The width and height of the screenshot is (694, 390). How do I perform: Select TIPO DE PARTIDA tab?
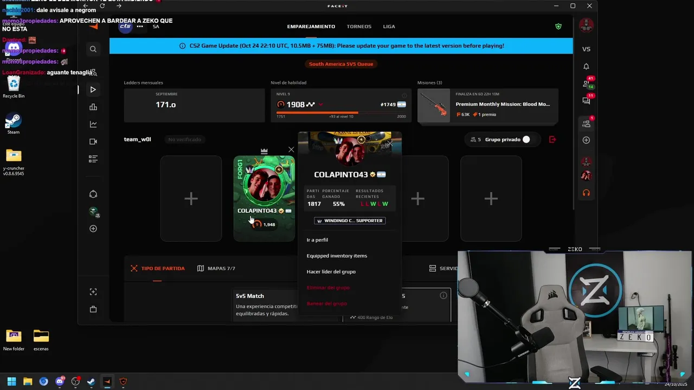click(x=157, y=268)
